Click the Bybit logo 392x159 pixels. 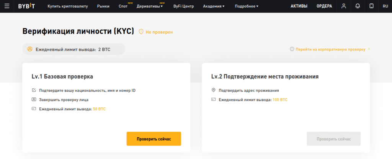coord(26,6)
